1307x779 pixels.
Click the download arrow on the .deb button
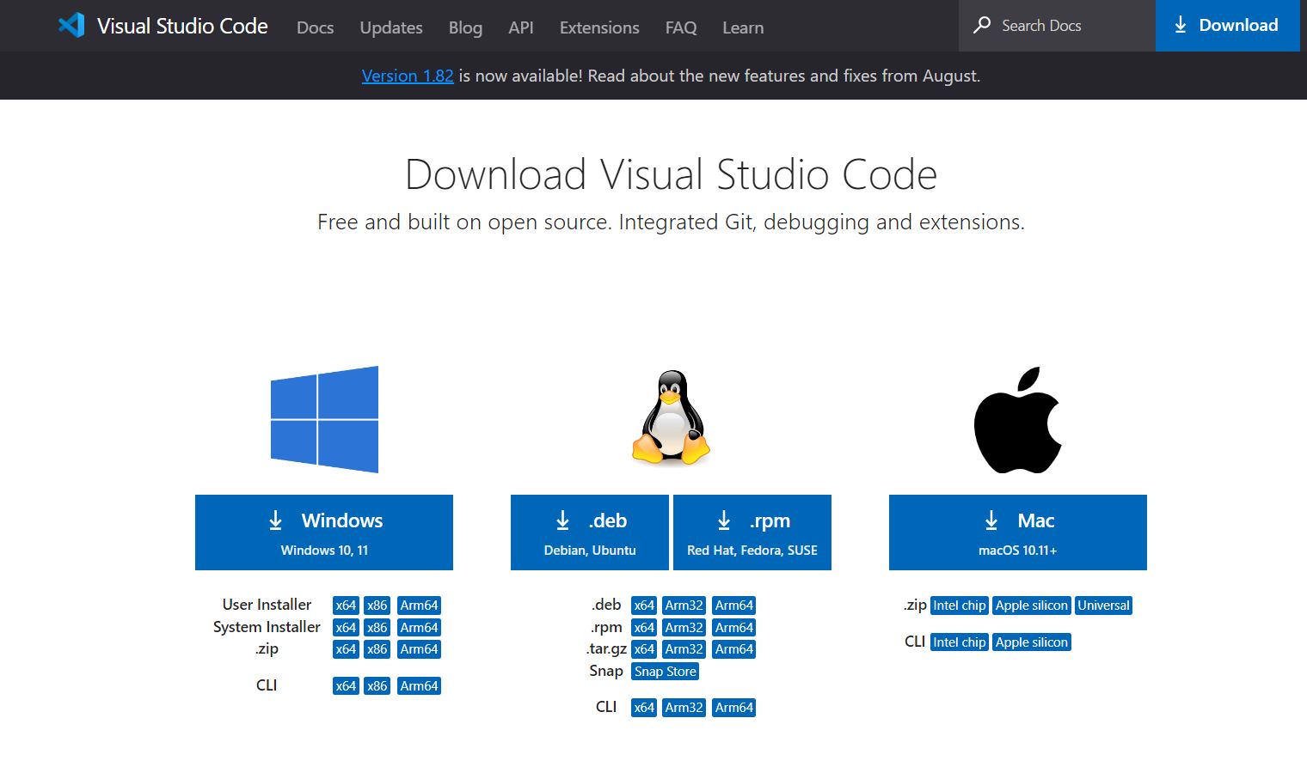562,520
